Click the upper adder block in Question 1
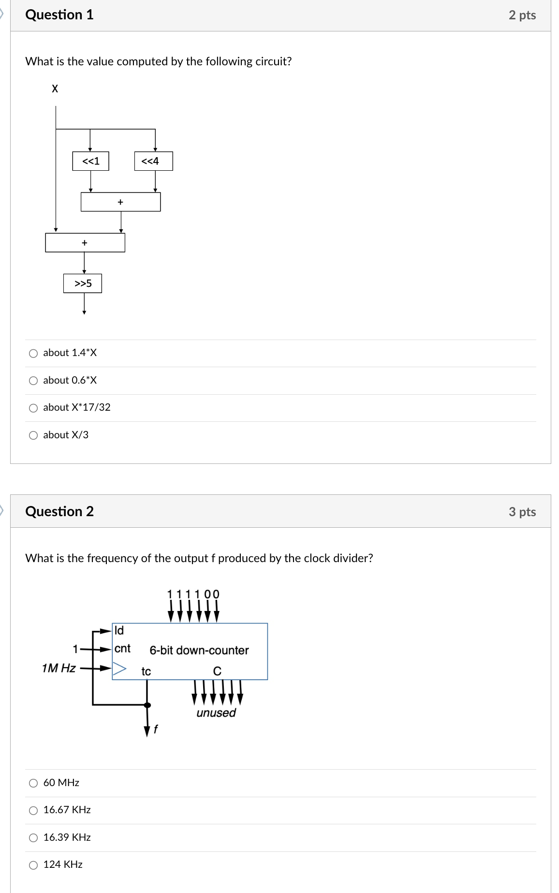Image resolution: width=559 pixels, height=893 pixels. pos(120,202)
